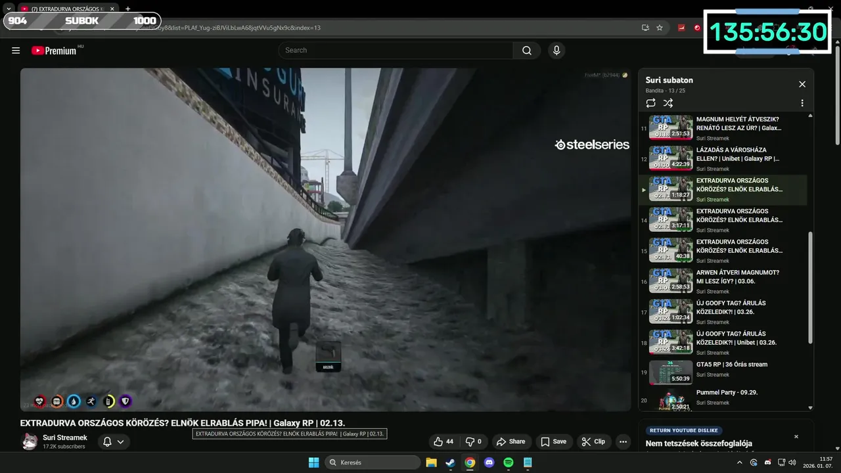Close the Suri subaton playlist panel

point(802,84)
